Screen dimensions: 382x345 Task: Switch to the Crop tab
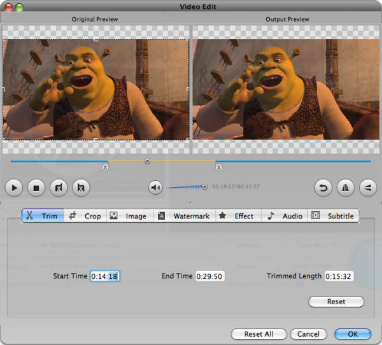point(85,216)
